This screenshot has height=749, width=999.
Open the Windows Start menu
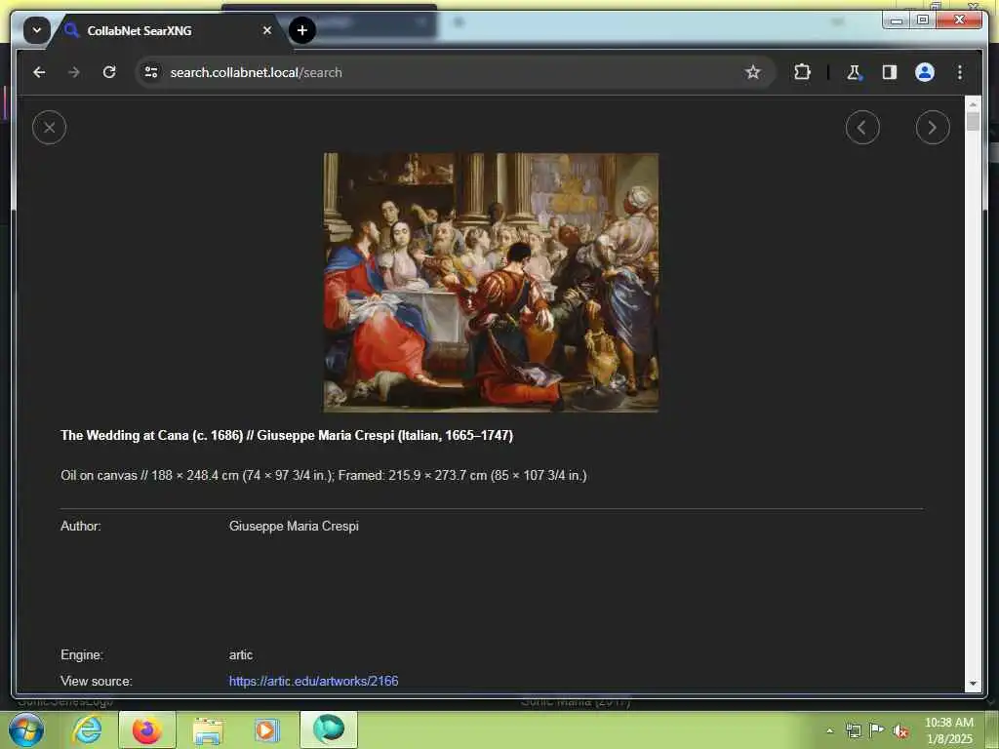point(26,729)
